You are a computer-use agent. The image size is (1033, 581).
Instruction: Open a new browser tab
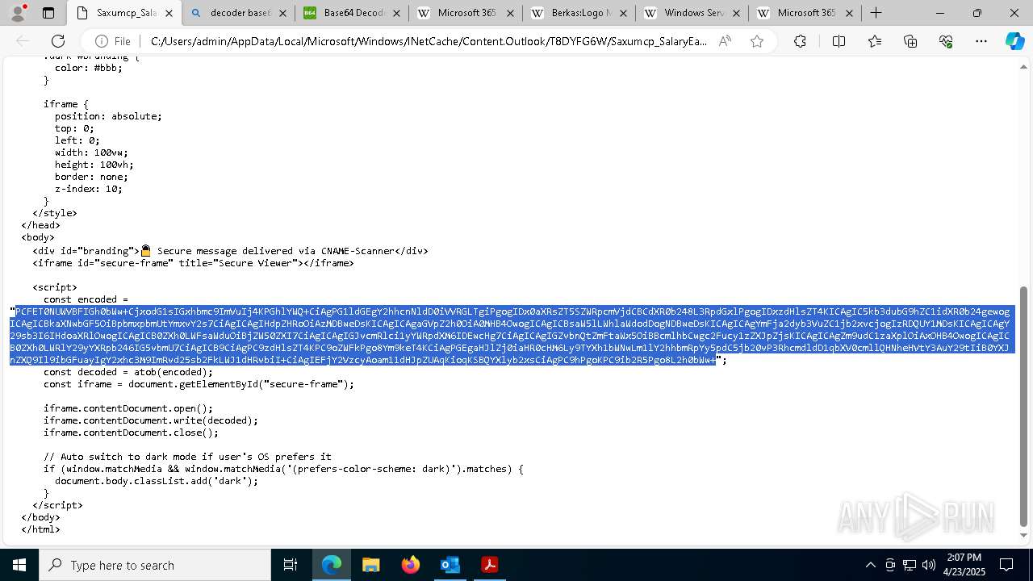[x=876, y=13]
